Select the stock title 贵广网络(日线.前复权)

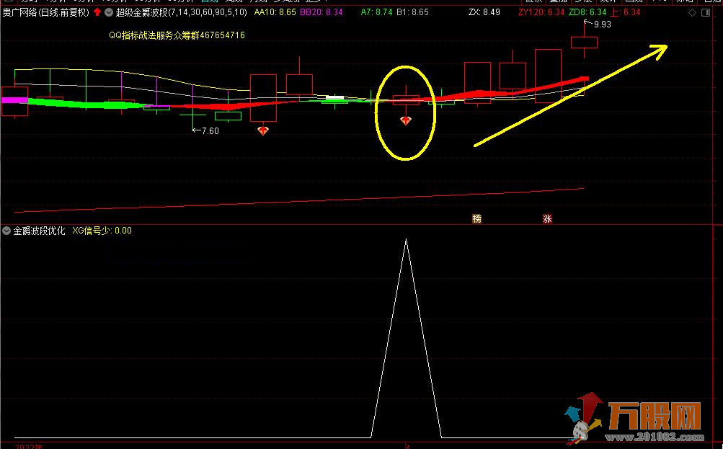coord(45,12)
